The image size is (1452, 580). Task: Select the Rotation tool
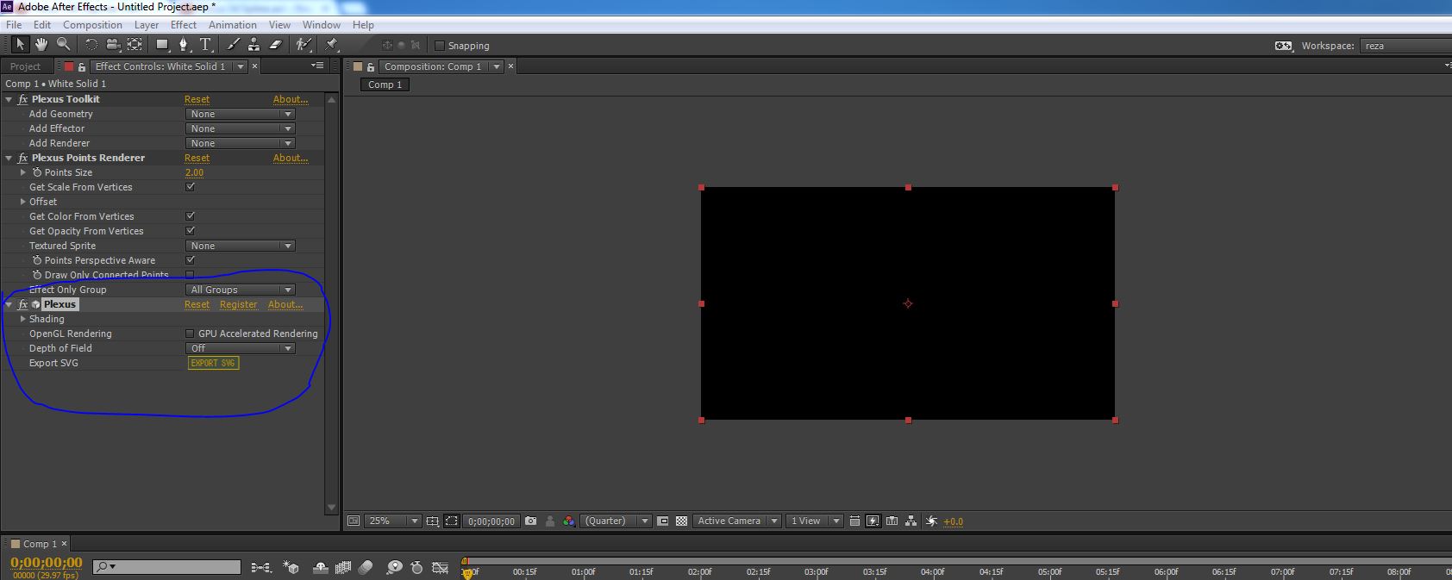click(x=91, y=45)
